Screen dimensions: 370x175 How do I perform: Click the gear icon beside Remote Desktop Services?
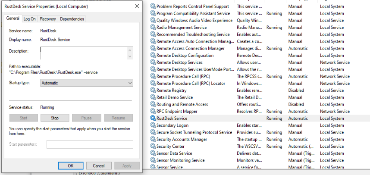click(153, 62)
